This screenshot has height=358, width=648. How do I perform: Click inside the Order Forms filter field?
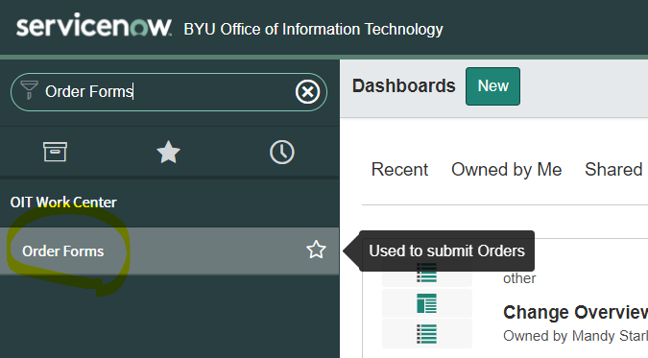click(168, 92)
